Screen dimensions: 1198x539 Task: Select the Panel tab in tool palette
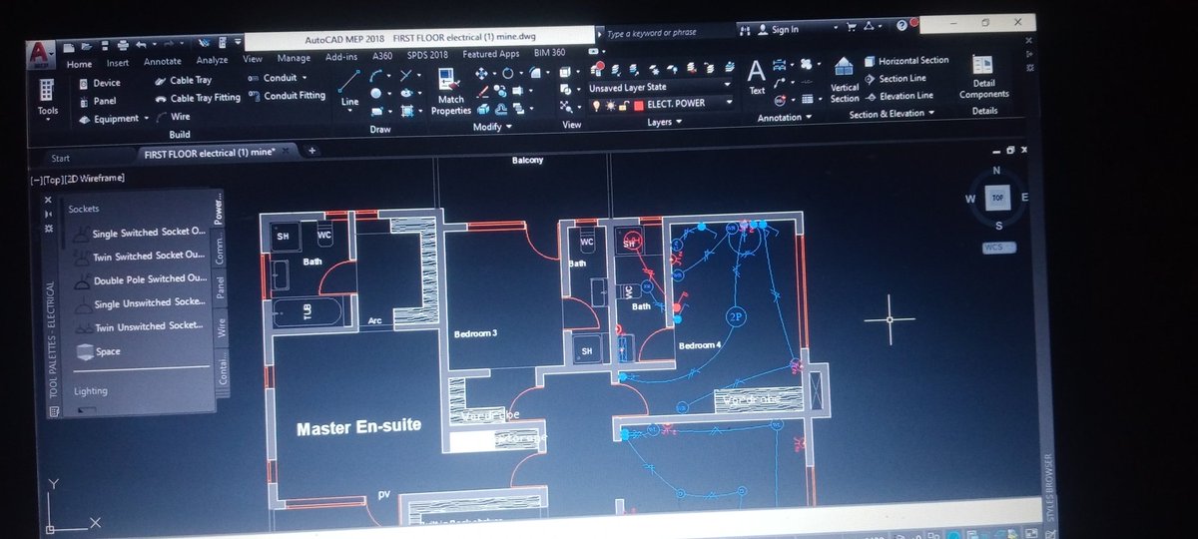click(221, 288)
